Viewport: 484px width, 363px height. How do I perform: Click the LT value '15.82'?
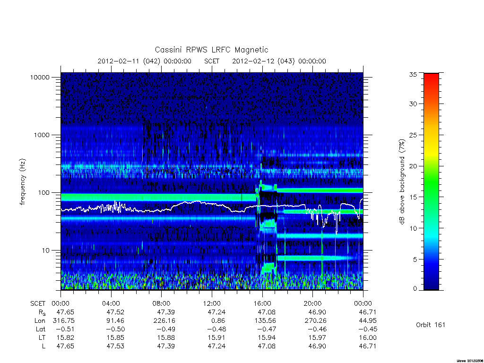65,337
